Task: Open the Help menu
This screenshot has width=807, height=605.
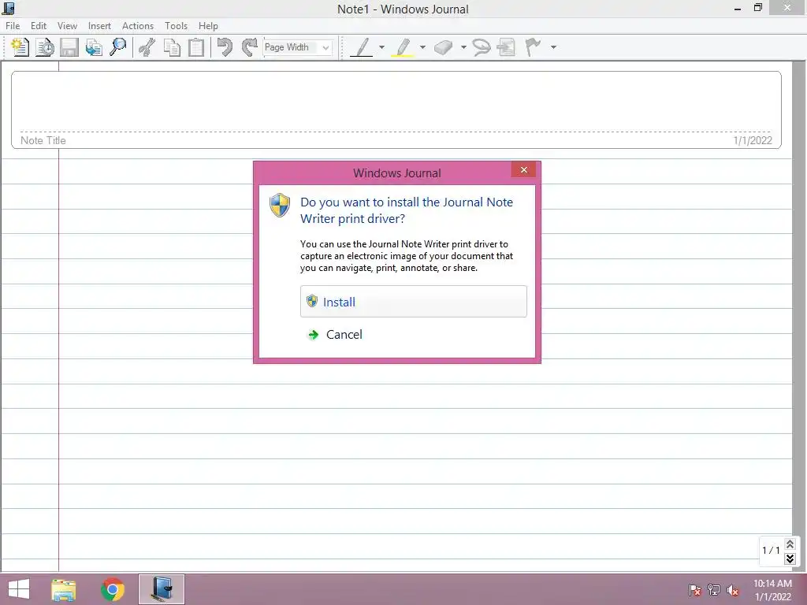Action: 208,26
